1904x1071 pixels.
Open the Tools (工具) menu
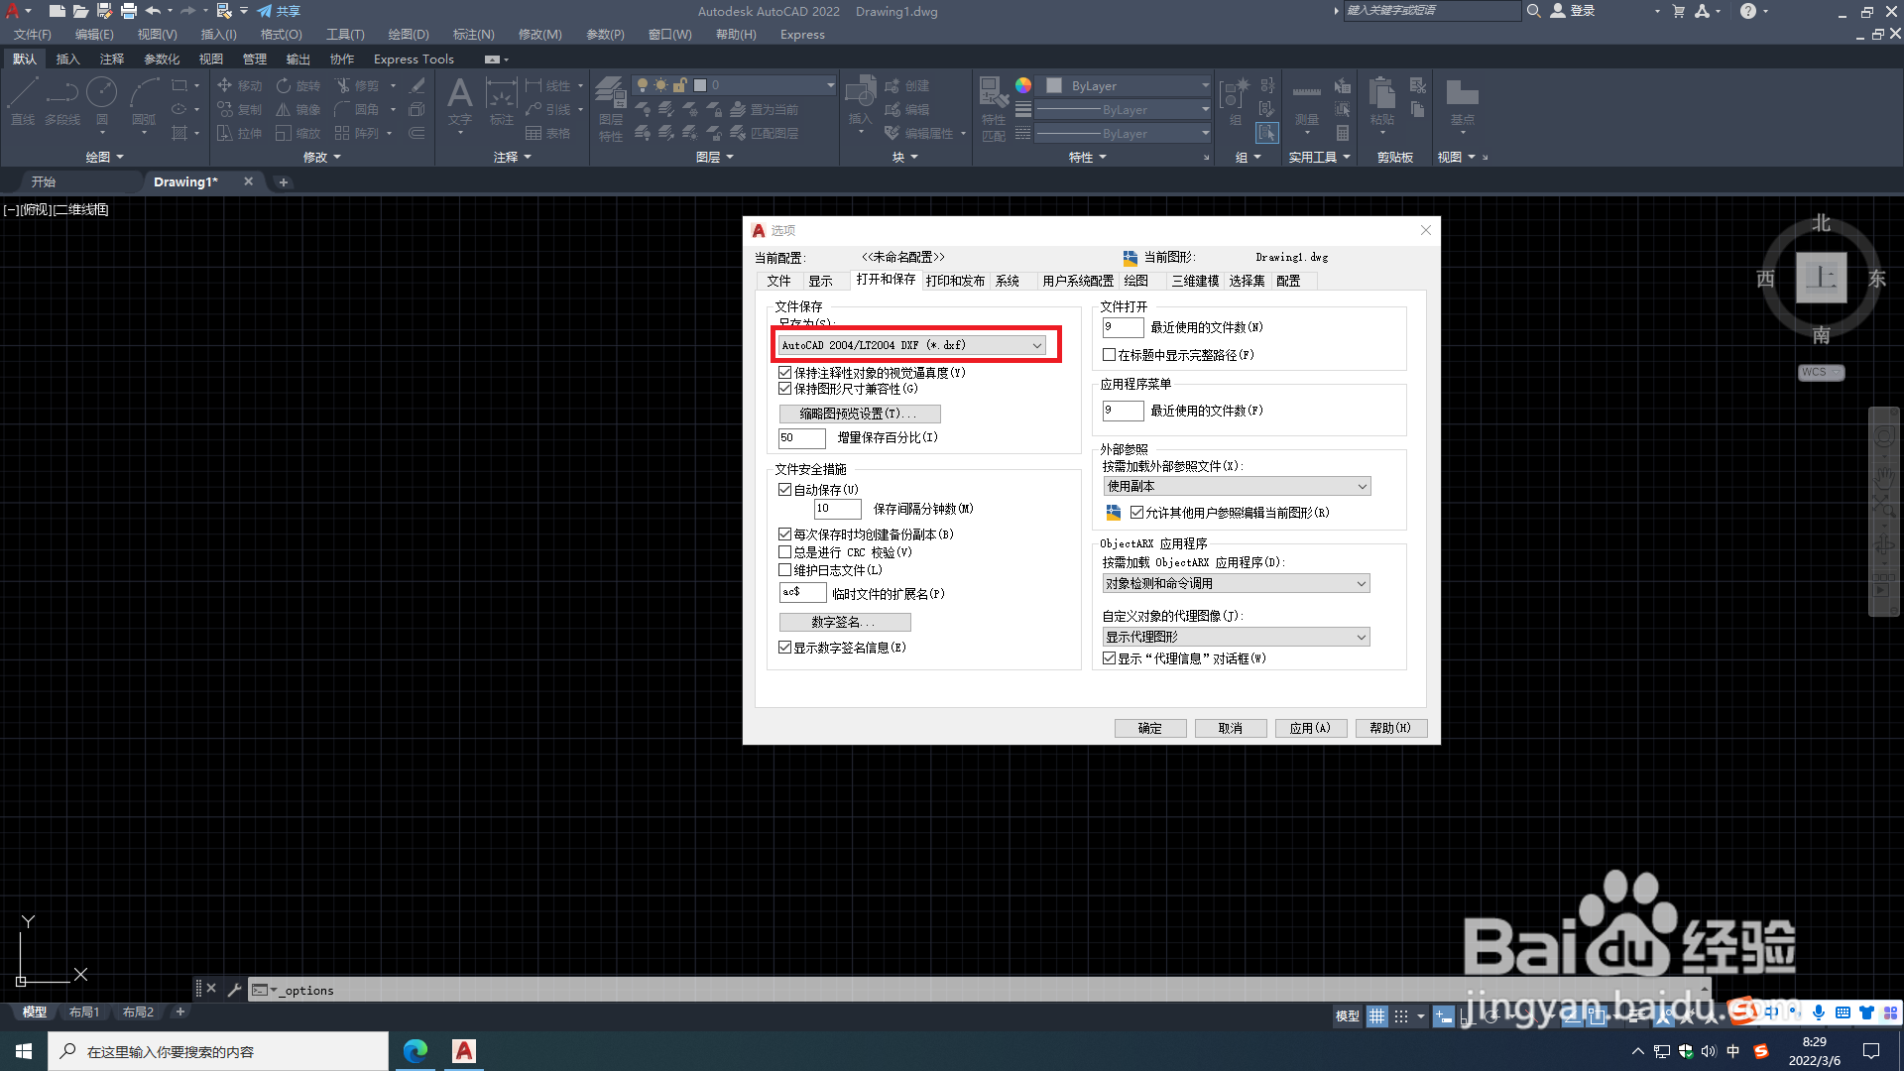(345, 34)
